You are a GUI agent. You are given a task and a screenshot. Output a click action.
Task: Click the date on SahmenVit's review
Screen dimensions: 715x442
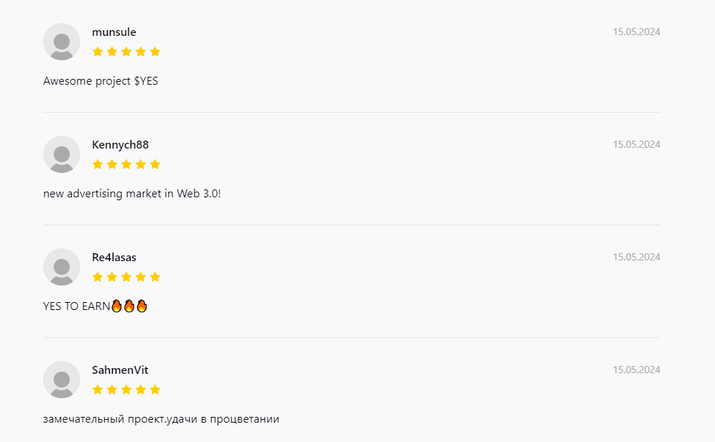[x=636, y=370]
